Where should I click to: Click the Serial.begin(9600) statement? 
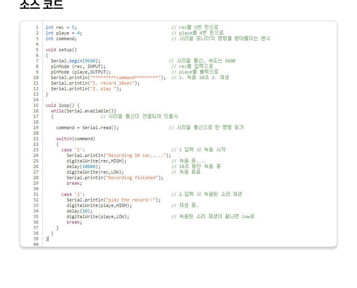pos(75,61)
